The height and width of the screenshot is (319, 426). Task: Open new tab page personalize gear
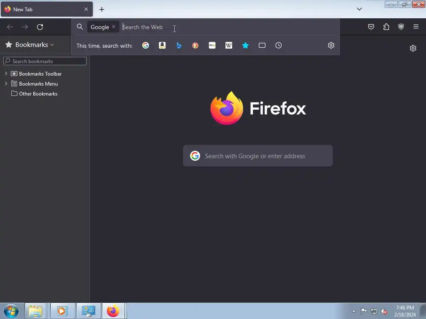pyautogui.click(x=413, y=48)
